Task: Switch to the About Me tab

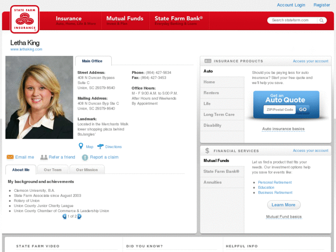Action: pos(21,170)
